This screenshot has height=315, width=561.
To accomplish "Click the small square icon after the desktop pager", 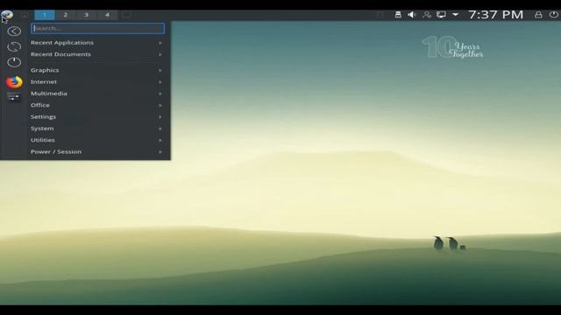I will [126, 15].
